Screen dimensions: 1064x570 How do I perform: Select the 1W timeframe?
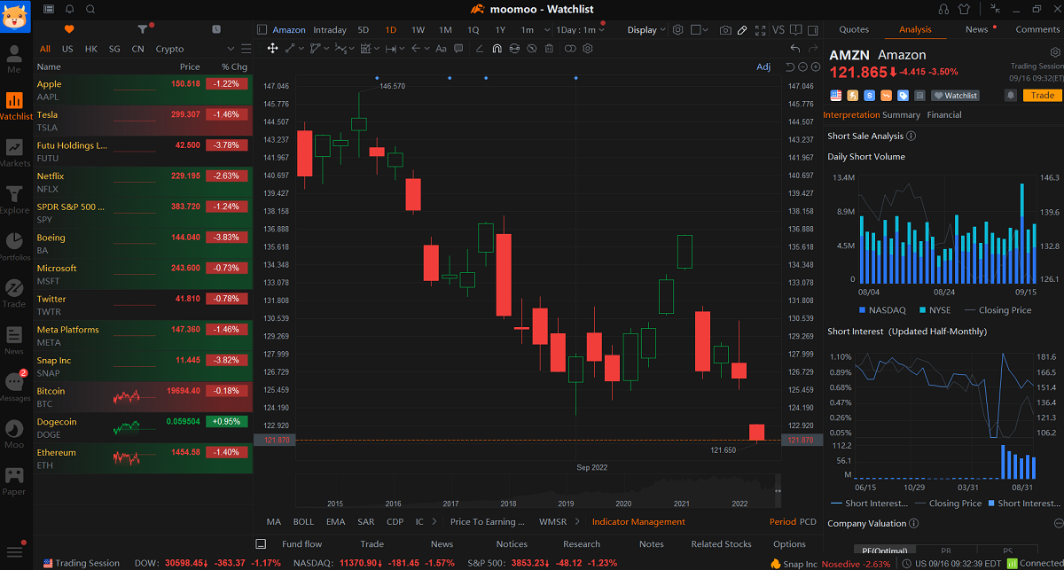pyautogui.click(x=418, y=30)
